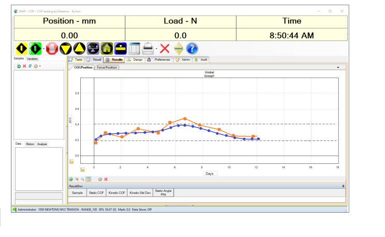Viewport: 385px width, 237px height.
Task: Click the yellow diamond start test icon
Action: click(x=21, y=48)
